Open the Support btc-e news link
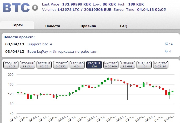The height and width of the screenshot is (123, 180). [x=39, y=44]
